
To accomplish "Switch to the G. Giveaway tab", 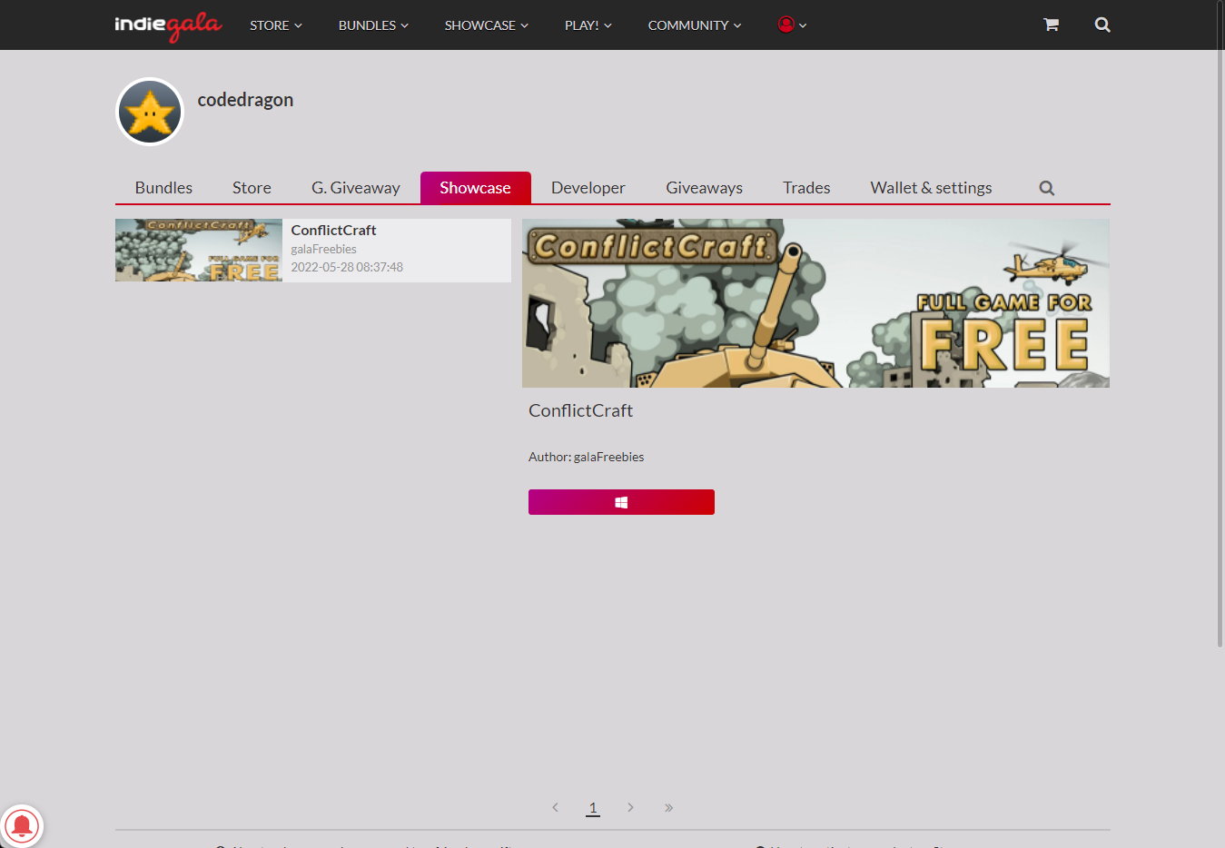I will click(x=356, y=188).
